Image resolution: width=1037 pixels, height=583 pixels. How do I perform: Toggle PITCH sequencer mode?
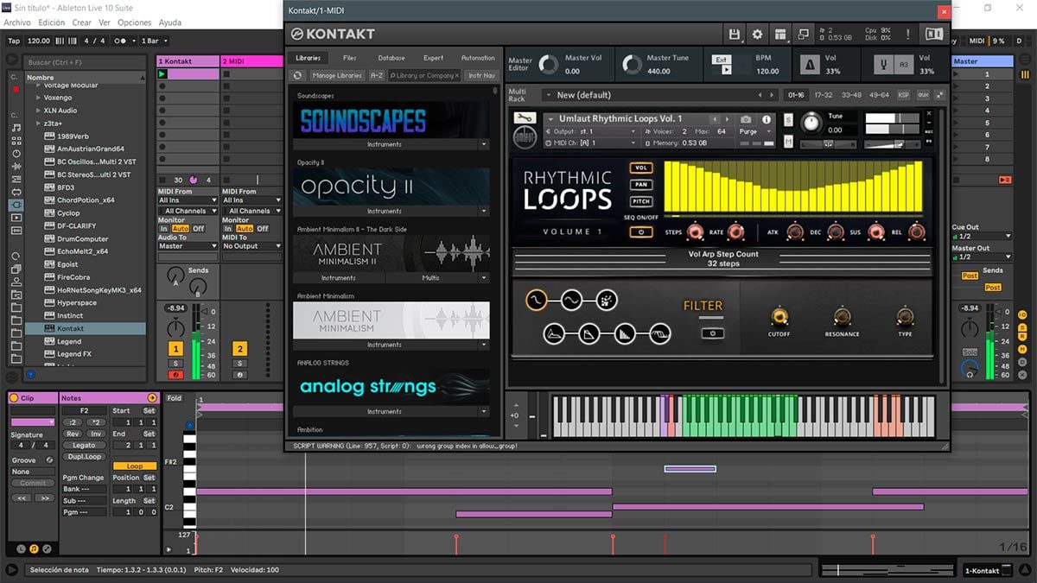[640, 201]
